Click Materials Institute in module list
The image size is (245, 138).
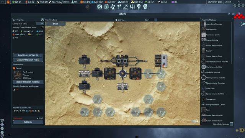coord(213,72)
